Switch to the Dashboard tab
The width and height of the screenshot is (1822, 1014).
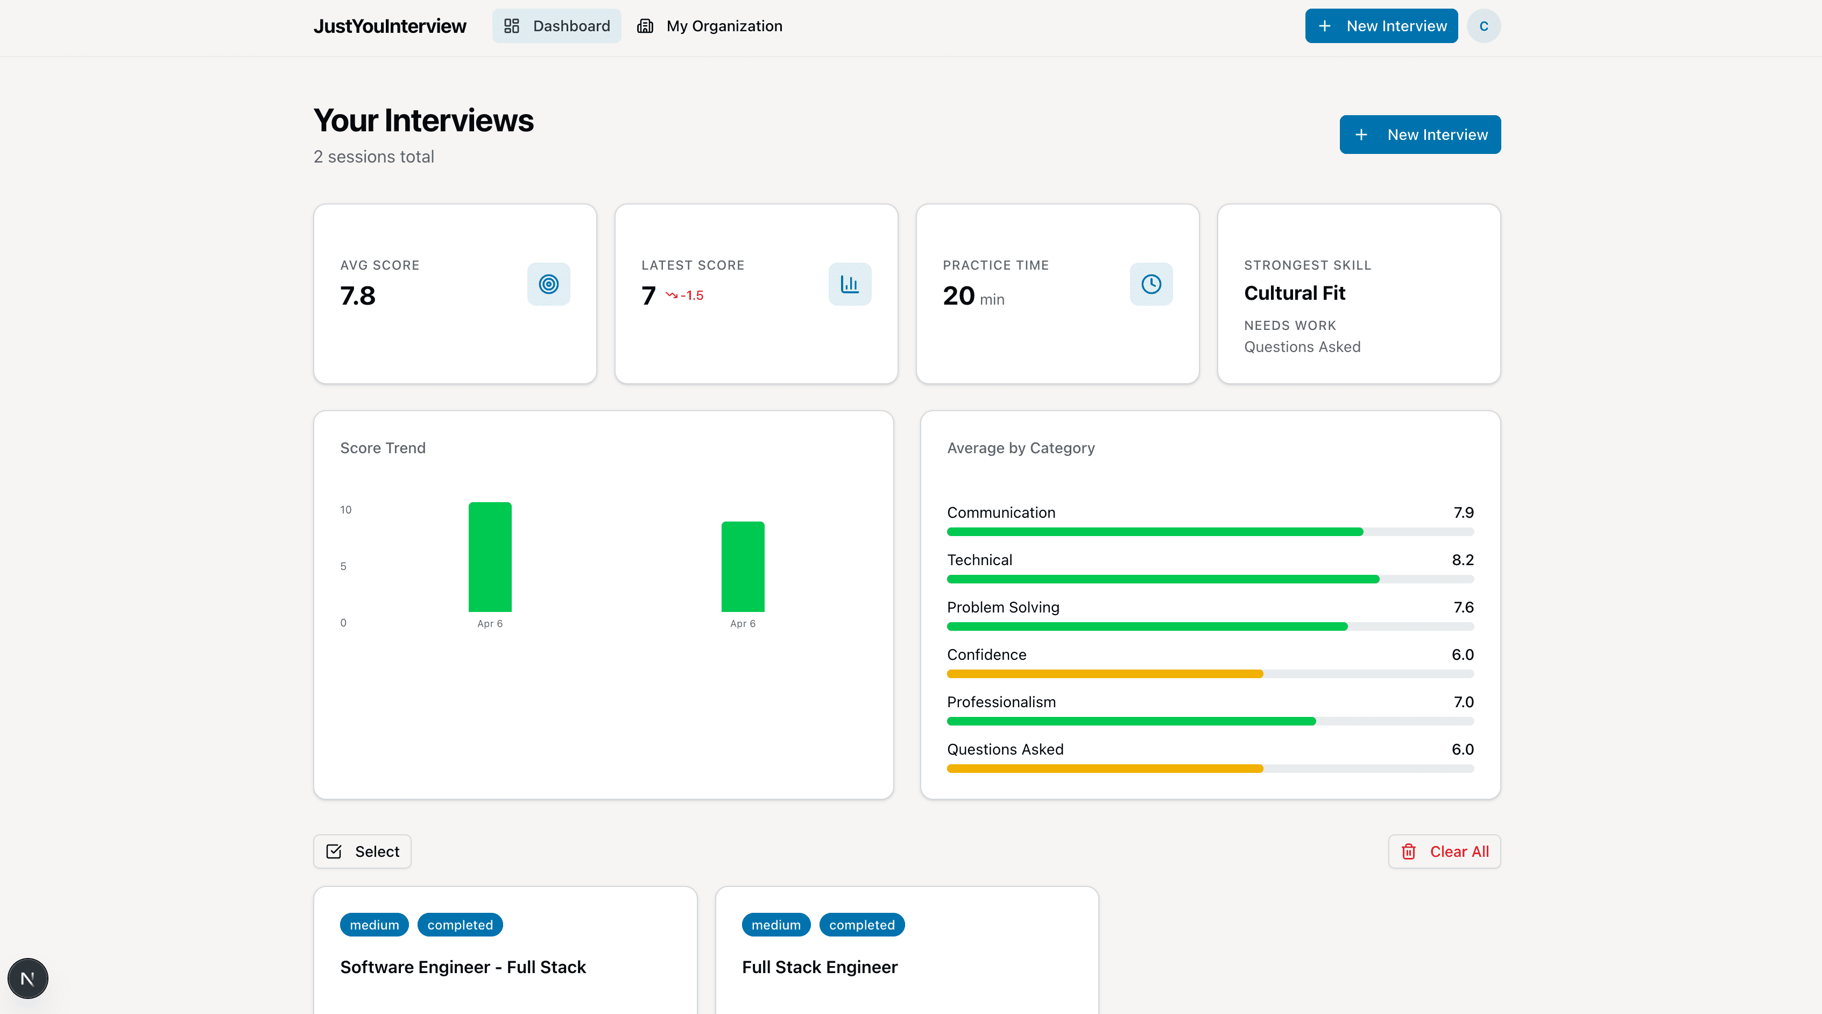556,25
